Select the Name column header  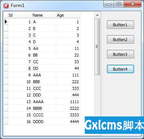(44, 15)
